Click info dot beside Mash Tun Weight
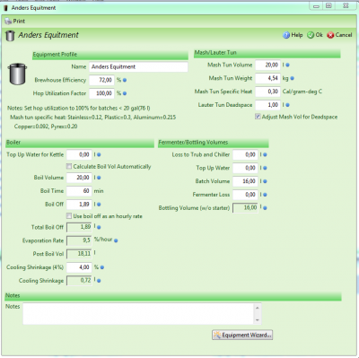Viewport: 359px width, 358px height. click(x=293, y=78)
